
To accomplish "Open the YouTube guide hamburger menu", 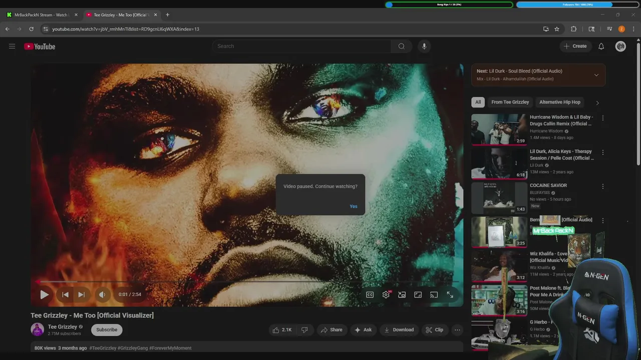I will coord(12,46).
